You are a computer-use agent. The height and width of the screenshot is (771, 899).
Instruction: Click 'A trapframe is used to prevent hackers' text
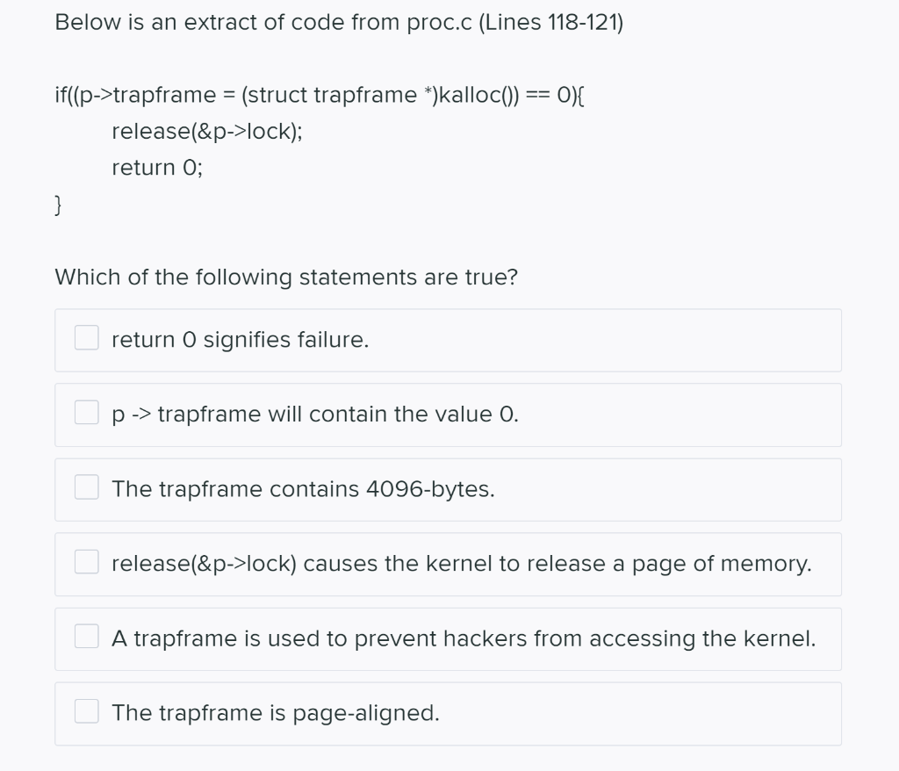pos(464,639)
